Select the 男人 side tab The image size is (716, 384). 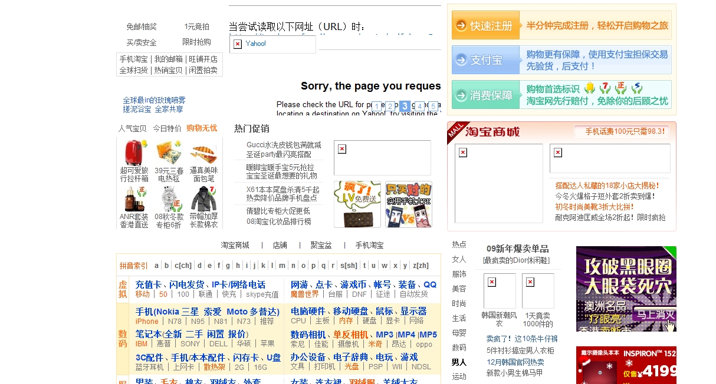pyautogui.click(x=459, y=362)
